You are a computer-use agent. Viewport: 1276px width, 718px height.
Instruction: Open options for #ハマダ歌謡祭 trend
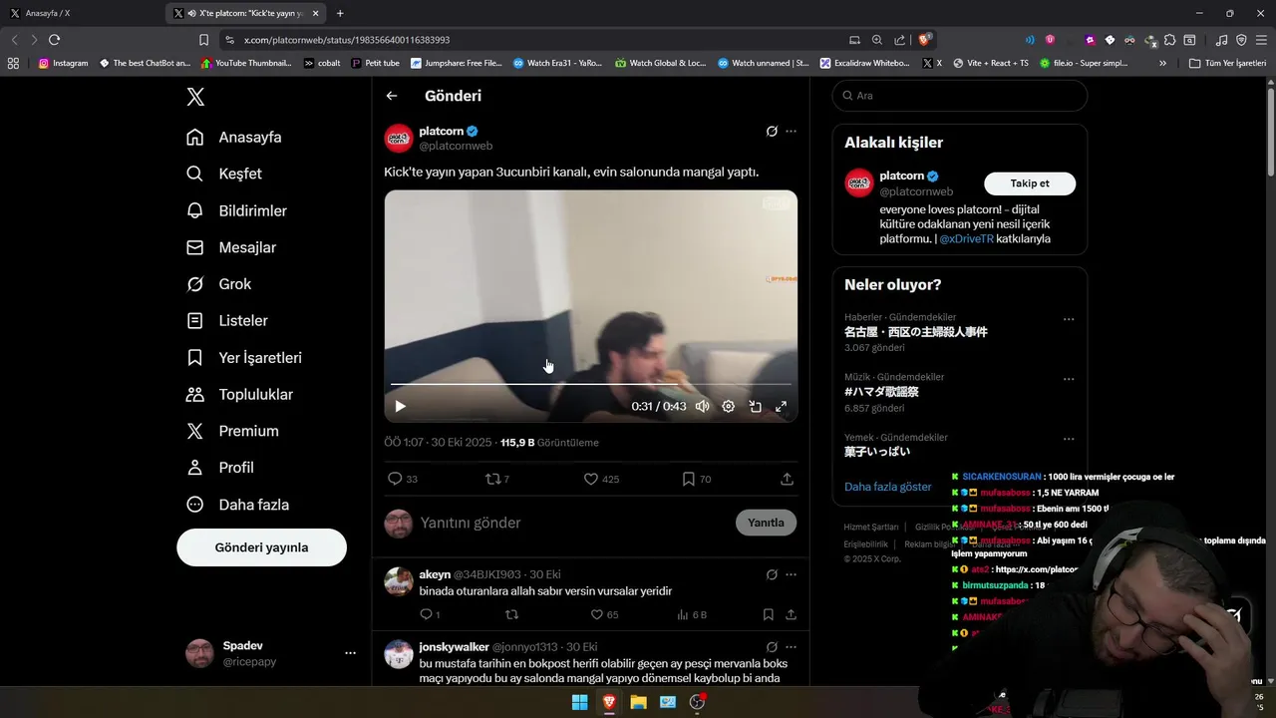click(1069, 379)
